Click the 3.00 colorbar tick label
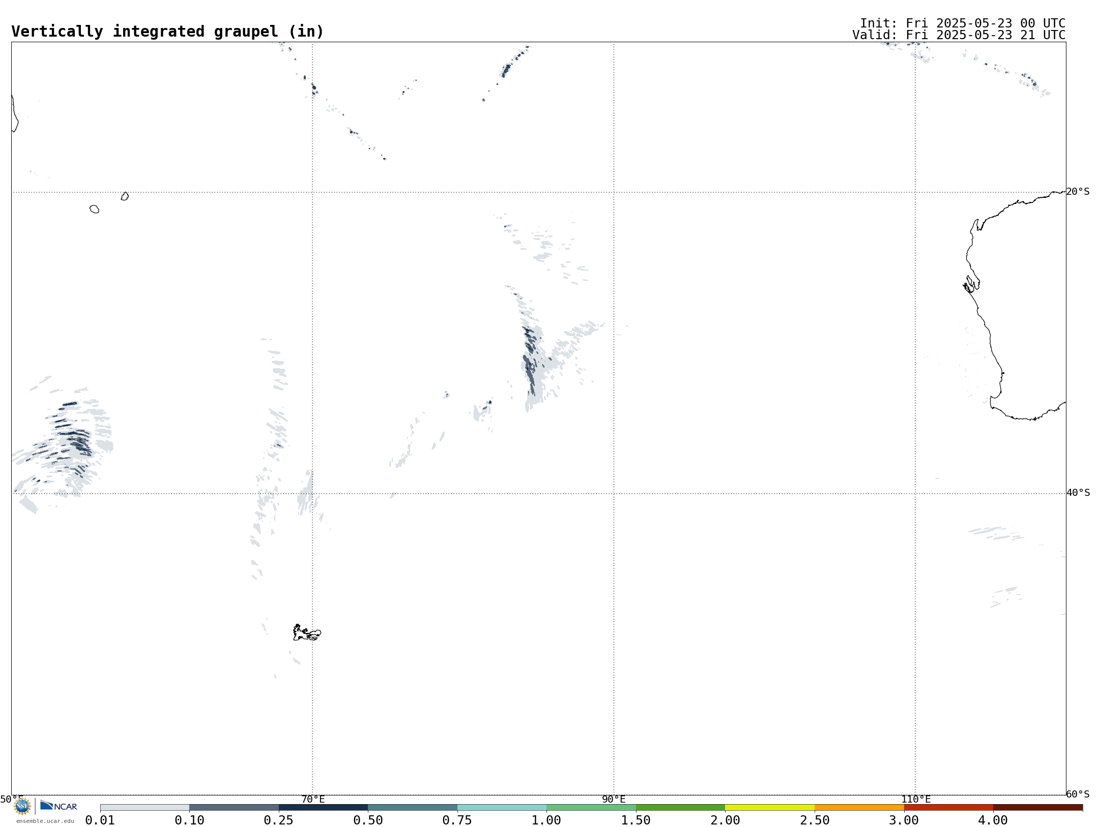 (904, 820)
